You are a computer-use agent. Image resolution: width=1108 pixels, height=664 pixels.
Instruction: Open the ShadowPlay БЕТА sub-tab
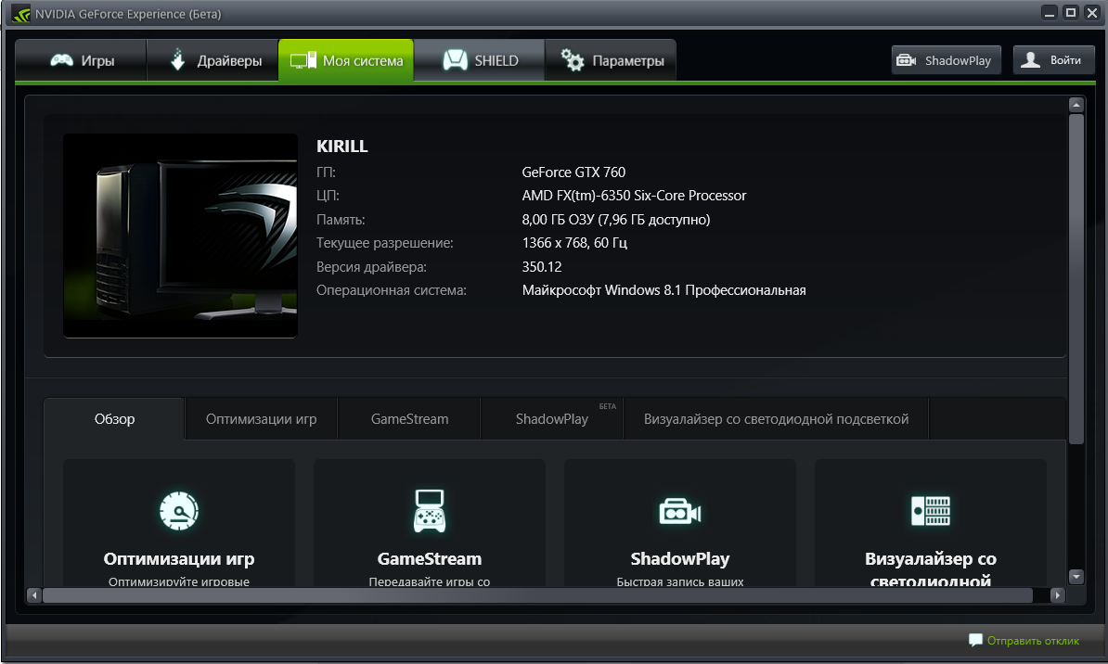(x=552, y=419)
